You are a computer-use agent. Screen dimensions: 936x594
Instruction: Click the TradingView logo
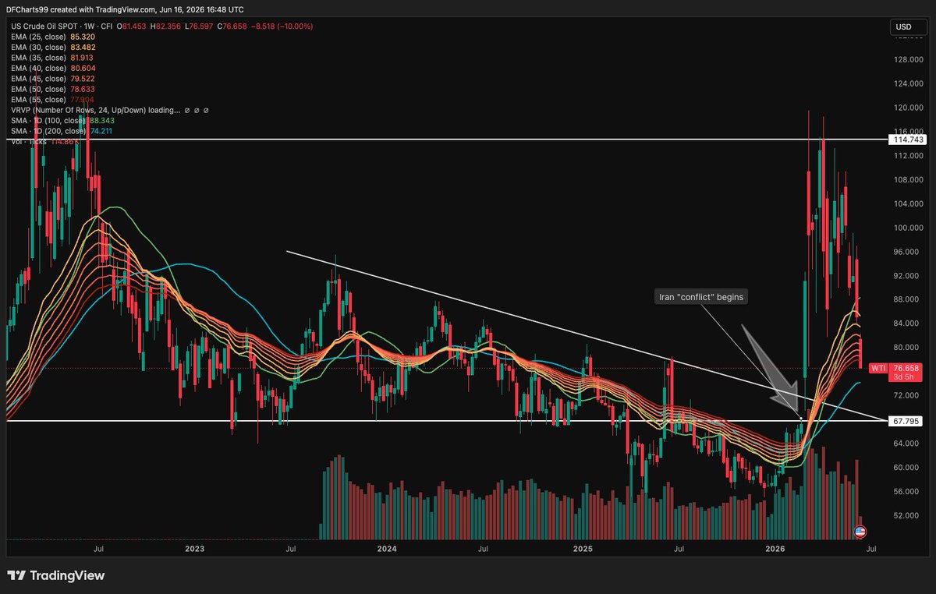pos(56,576)
